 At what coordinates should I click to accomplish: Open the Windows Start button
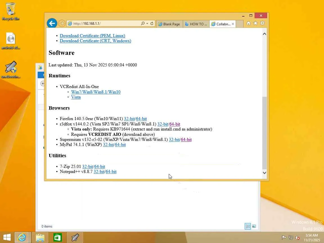pyautogui.click(x=7, y=237)
